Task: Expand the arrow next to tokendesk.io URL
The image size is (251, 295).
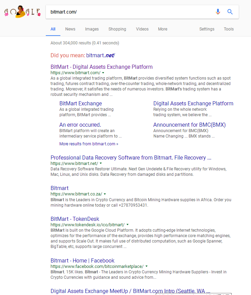Action: pos(128,225)
